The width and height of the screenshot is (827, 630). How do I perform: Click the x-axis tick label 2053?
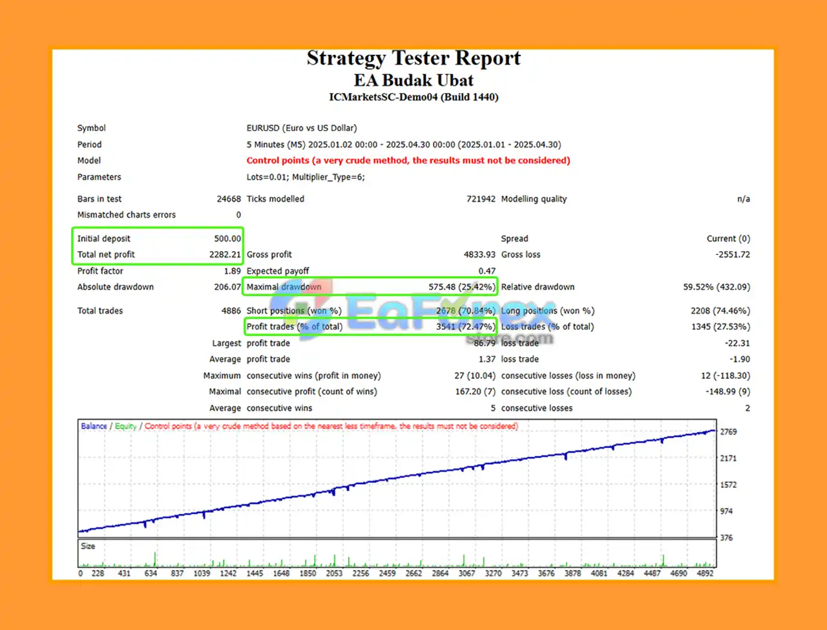click(x=334, y=573)
